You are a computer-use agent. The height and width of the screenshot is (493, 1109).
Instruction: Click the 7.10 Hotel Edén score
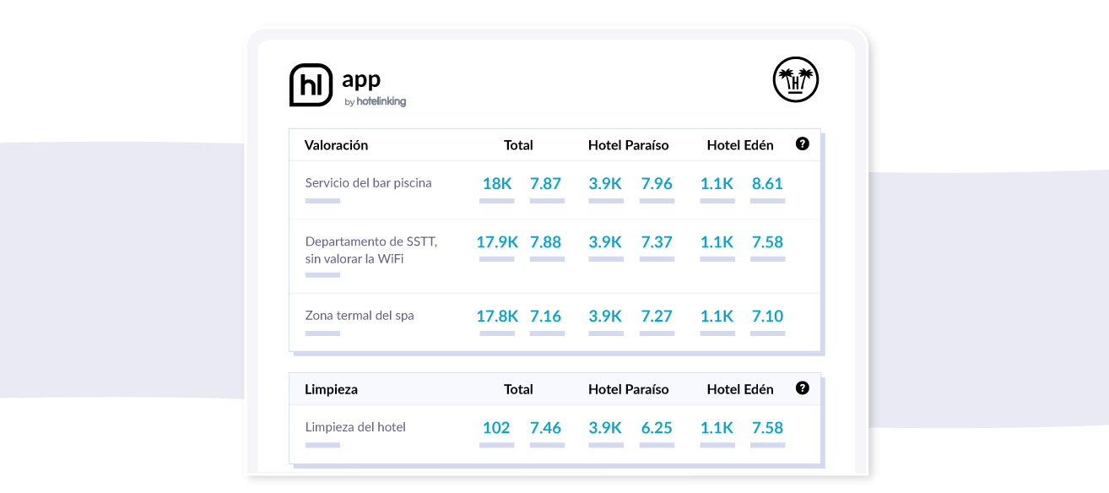(767, 317)
